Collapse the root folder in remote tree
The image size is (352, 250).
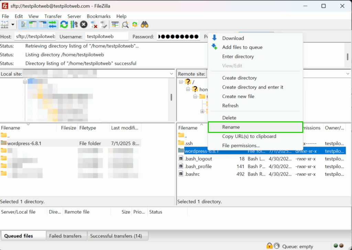click(181, 82)
